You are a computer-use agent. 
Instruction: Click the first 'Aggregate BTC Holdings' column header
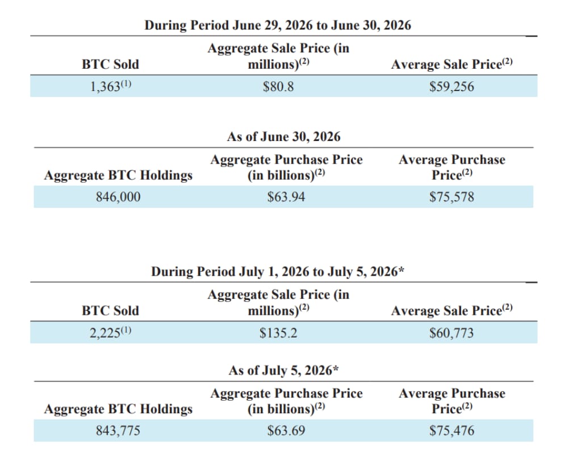[118, 175]
